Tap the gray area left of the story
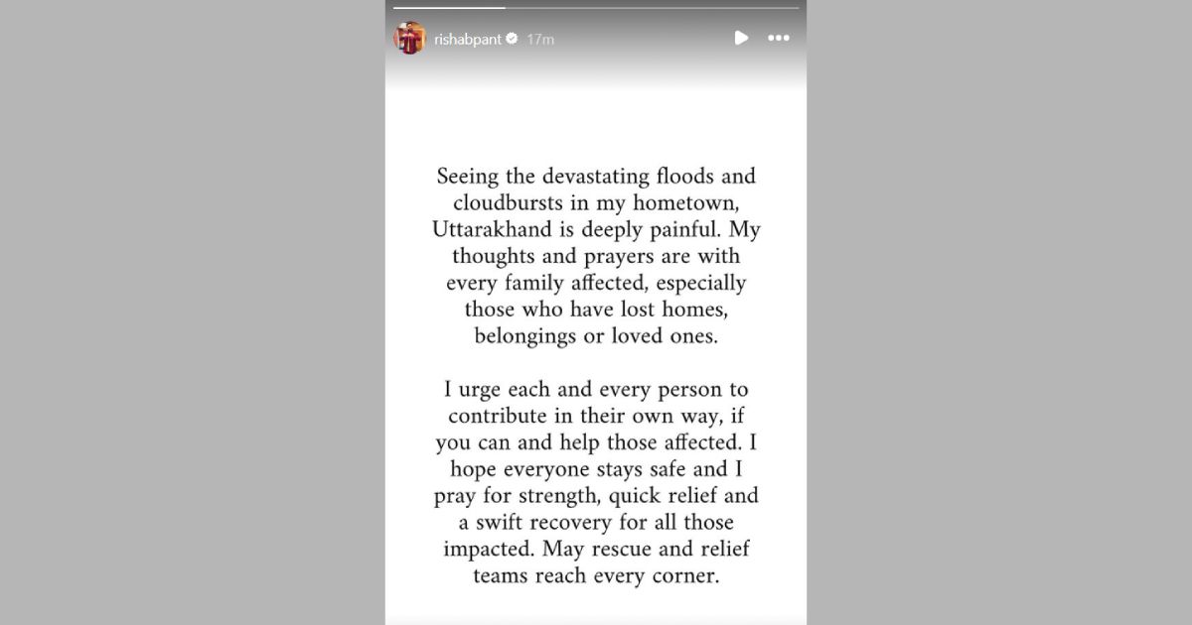The height and width of the screenshot is (625, 1192). (193, 312)
